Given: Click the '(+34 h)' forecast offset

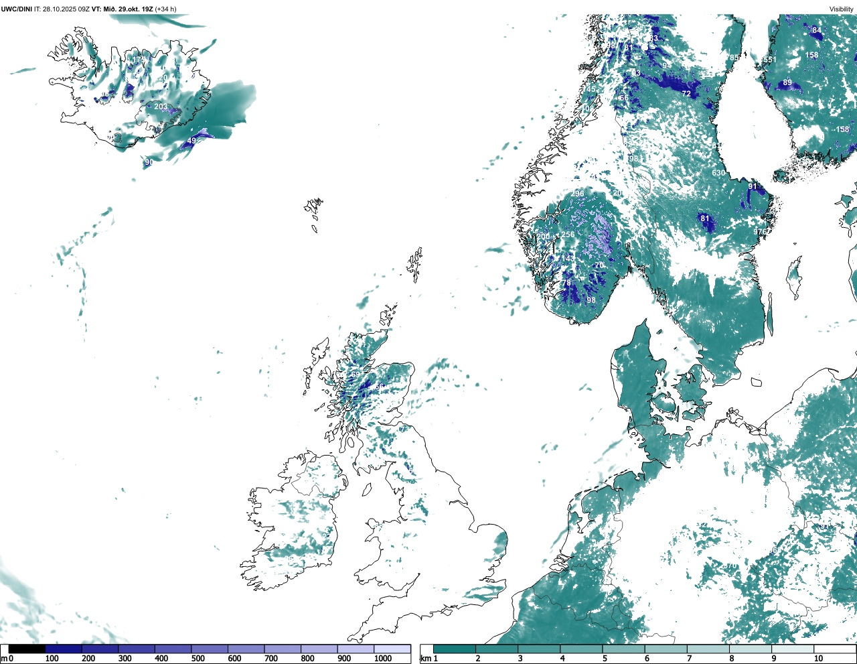Looking at the screenshot, I should coord(166,9).
